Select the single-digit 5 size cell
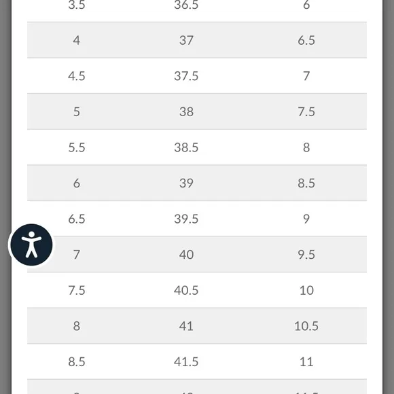394x394 pixels. pos(77,111)
